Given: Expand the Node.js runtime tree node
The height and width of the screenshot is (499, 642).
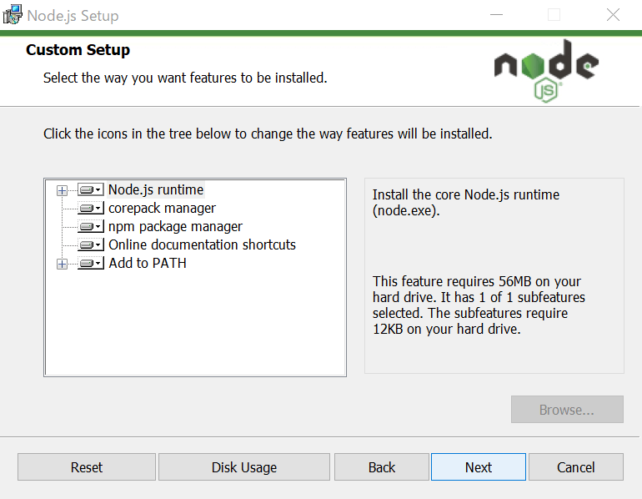Looking at the screenshot, I should tap(62, 190).
